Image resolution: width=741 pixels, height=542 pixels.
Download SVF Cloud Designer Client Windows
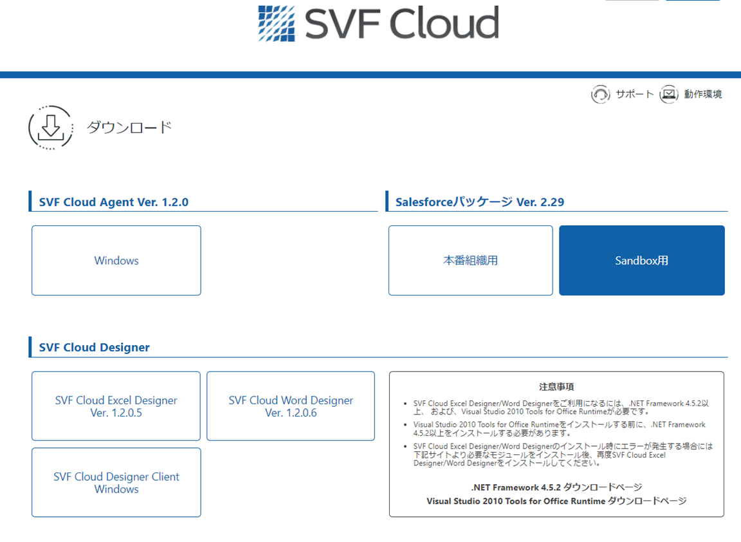click(116, 482)
